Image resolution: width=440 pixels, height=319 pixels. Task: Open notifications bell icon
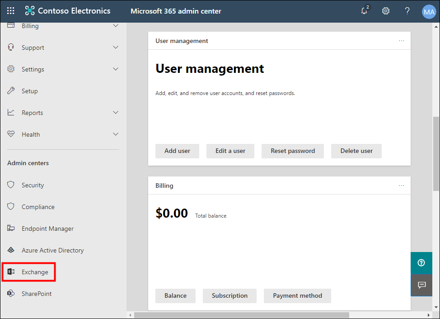[364, 11]
